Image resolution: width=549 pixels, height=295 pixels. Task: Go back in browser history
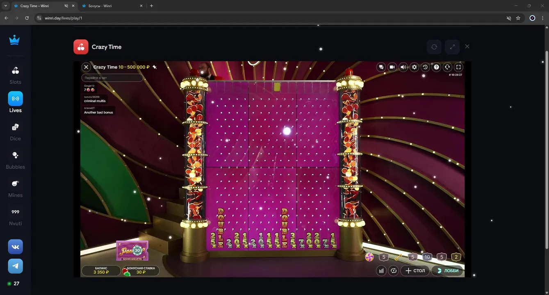click(6, 18)
